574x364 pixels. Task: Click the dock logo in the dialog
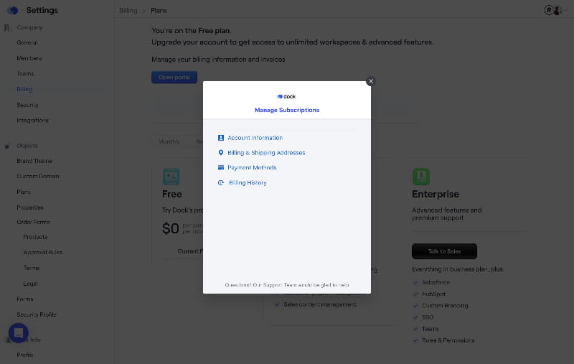pyautogui.click(x=286, y=96)
